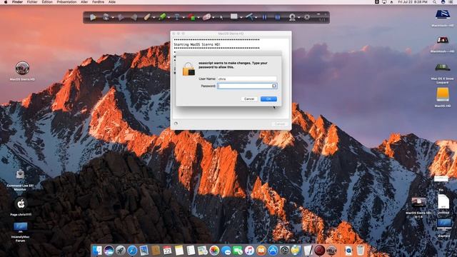Screen dimensions: 457x257
Task: Select the InsanelyMac Forum desktop icon
Action: [21, 227]
